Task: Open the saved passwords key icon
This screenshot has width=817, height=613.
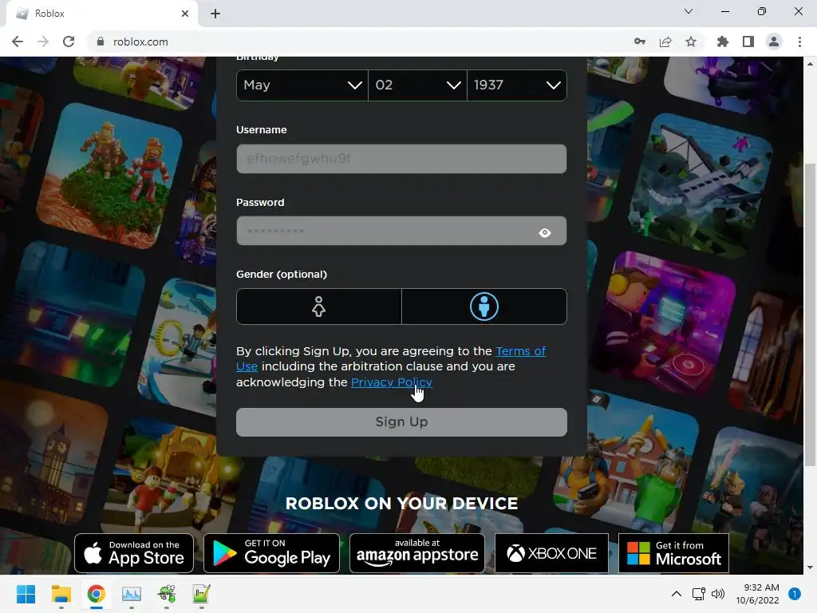Action: 639,42
